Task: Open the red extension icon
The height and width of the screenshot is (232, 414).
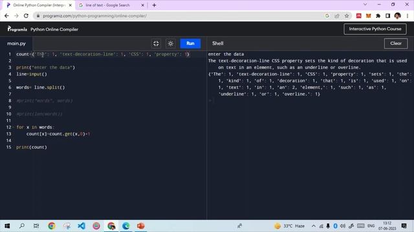Action: tap(358, 15)
